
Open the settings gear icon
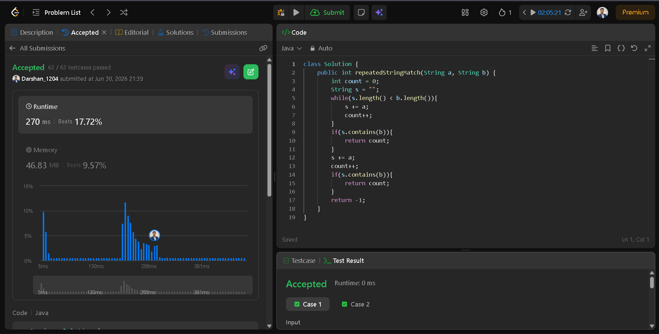(484, 13)
